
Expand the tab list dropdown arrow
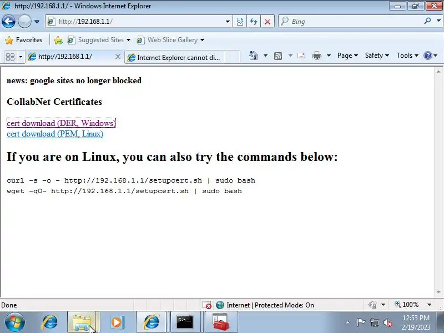point(21,57)
